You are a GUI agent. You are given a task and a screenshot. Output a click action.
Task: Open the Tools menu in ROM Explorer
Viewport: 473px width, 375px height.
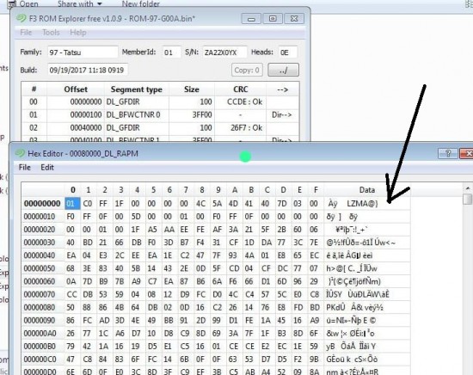pos(51,33)
